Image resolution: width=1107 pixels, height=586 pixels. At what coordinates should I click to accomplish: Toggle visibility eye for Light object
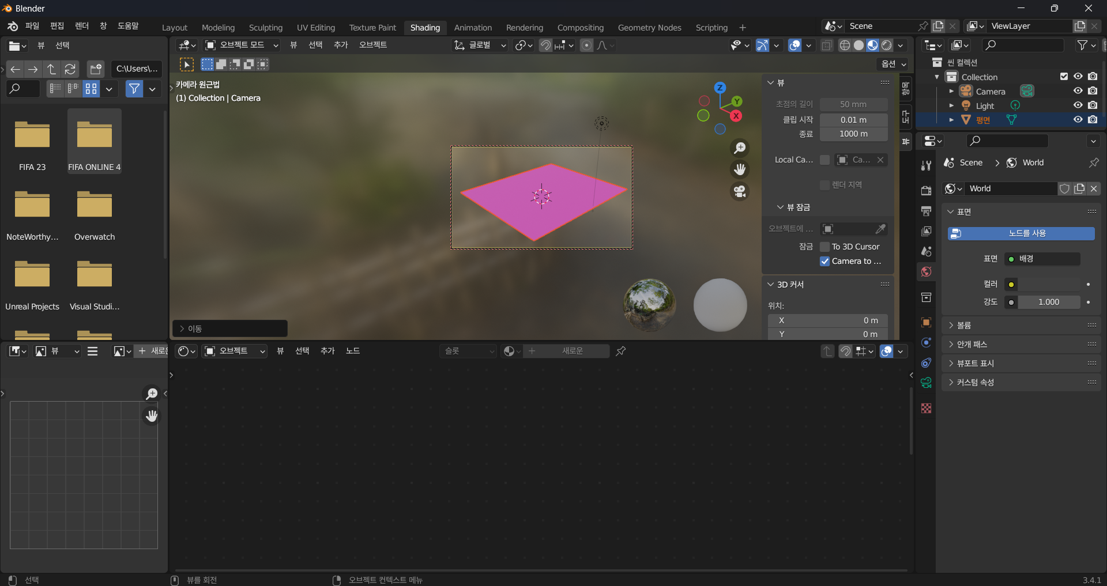coord(1078,105)
